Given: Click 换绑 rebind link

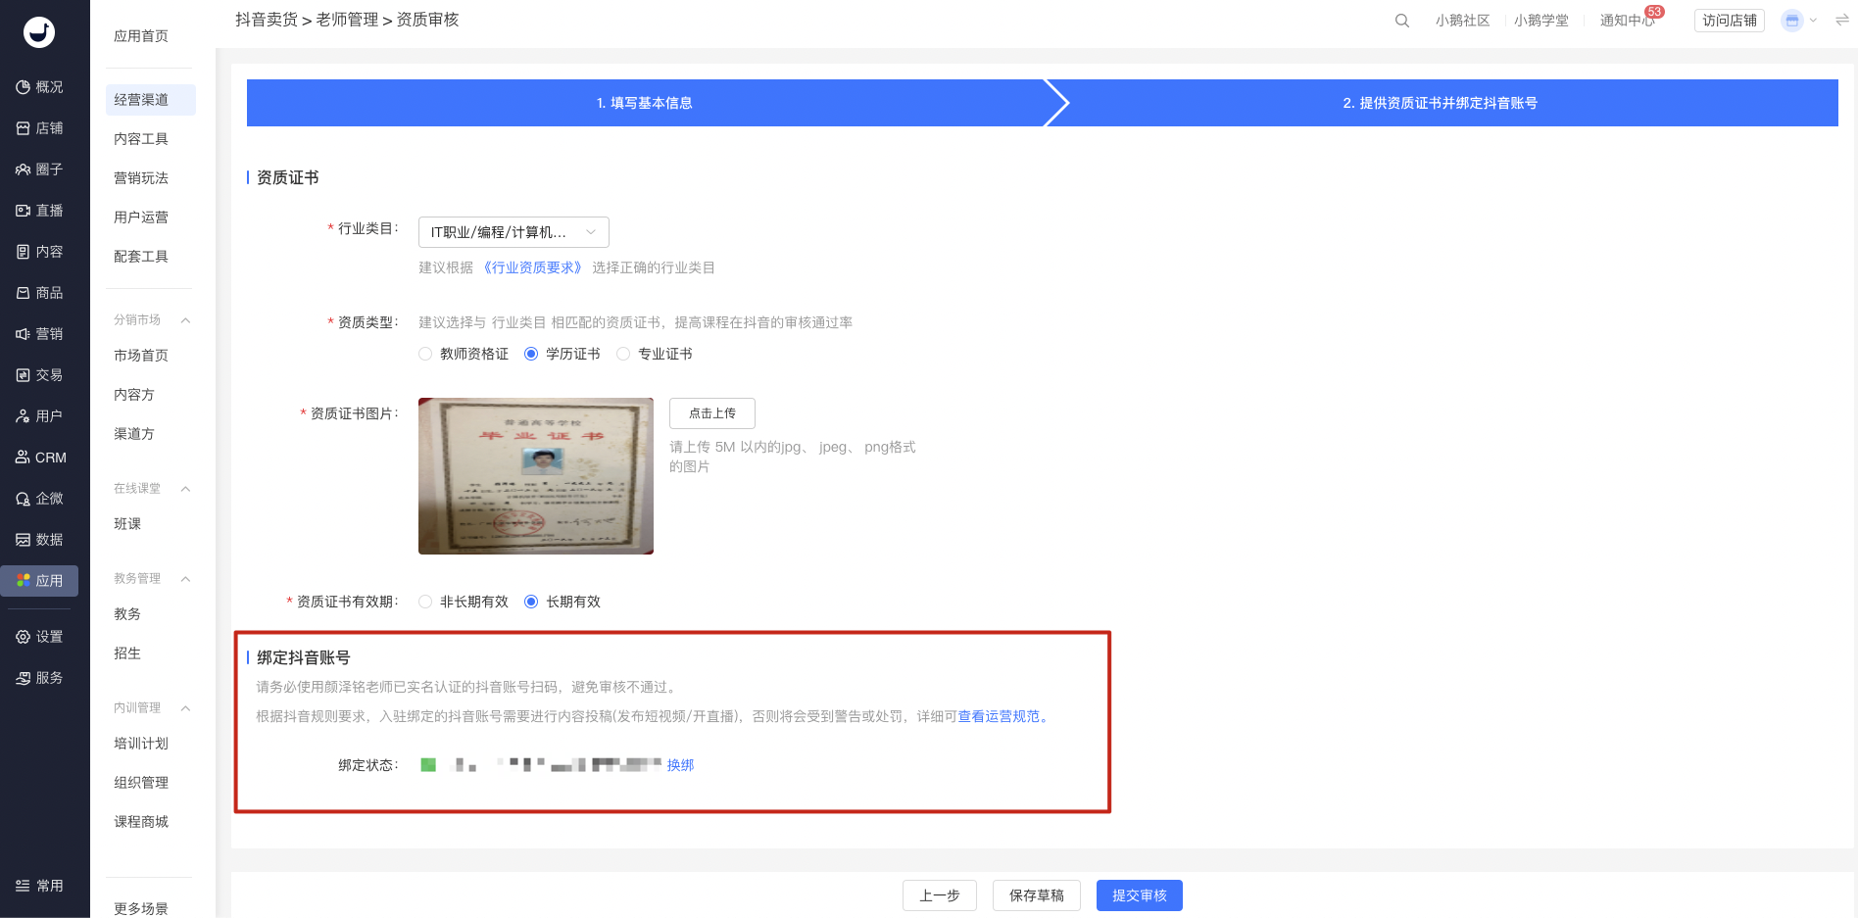Looking at the screenshot, I should tap(680, 765).
